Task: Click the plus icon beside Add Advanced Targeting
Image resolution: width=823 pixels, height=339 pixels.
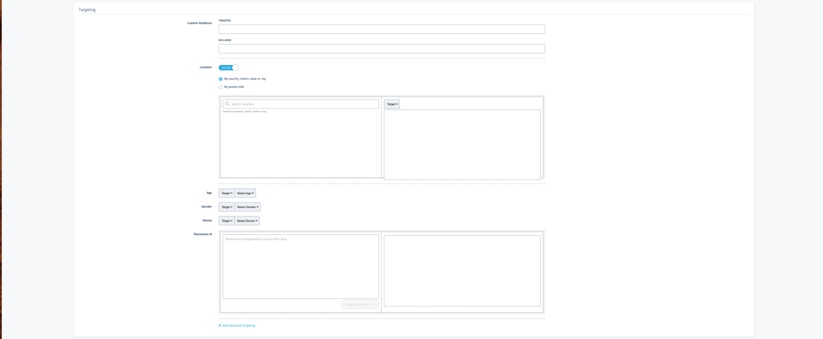Action: [x=220, y=326]
